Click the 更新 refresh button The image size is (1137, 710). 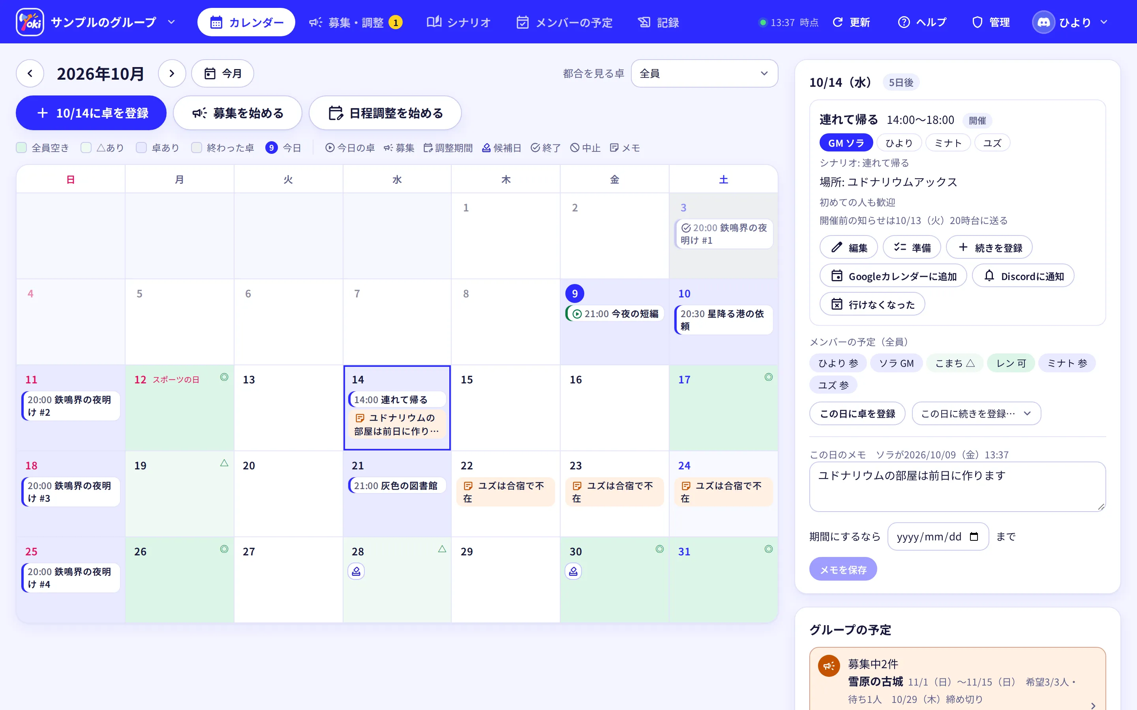851,22
